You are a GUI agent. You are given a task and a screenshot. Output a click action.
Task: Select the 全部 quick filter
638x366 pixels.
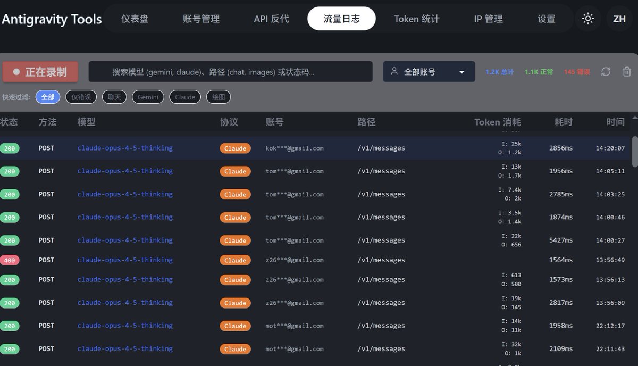pyautogui.click(x=48, y=97)
